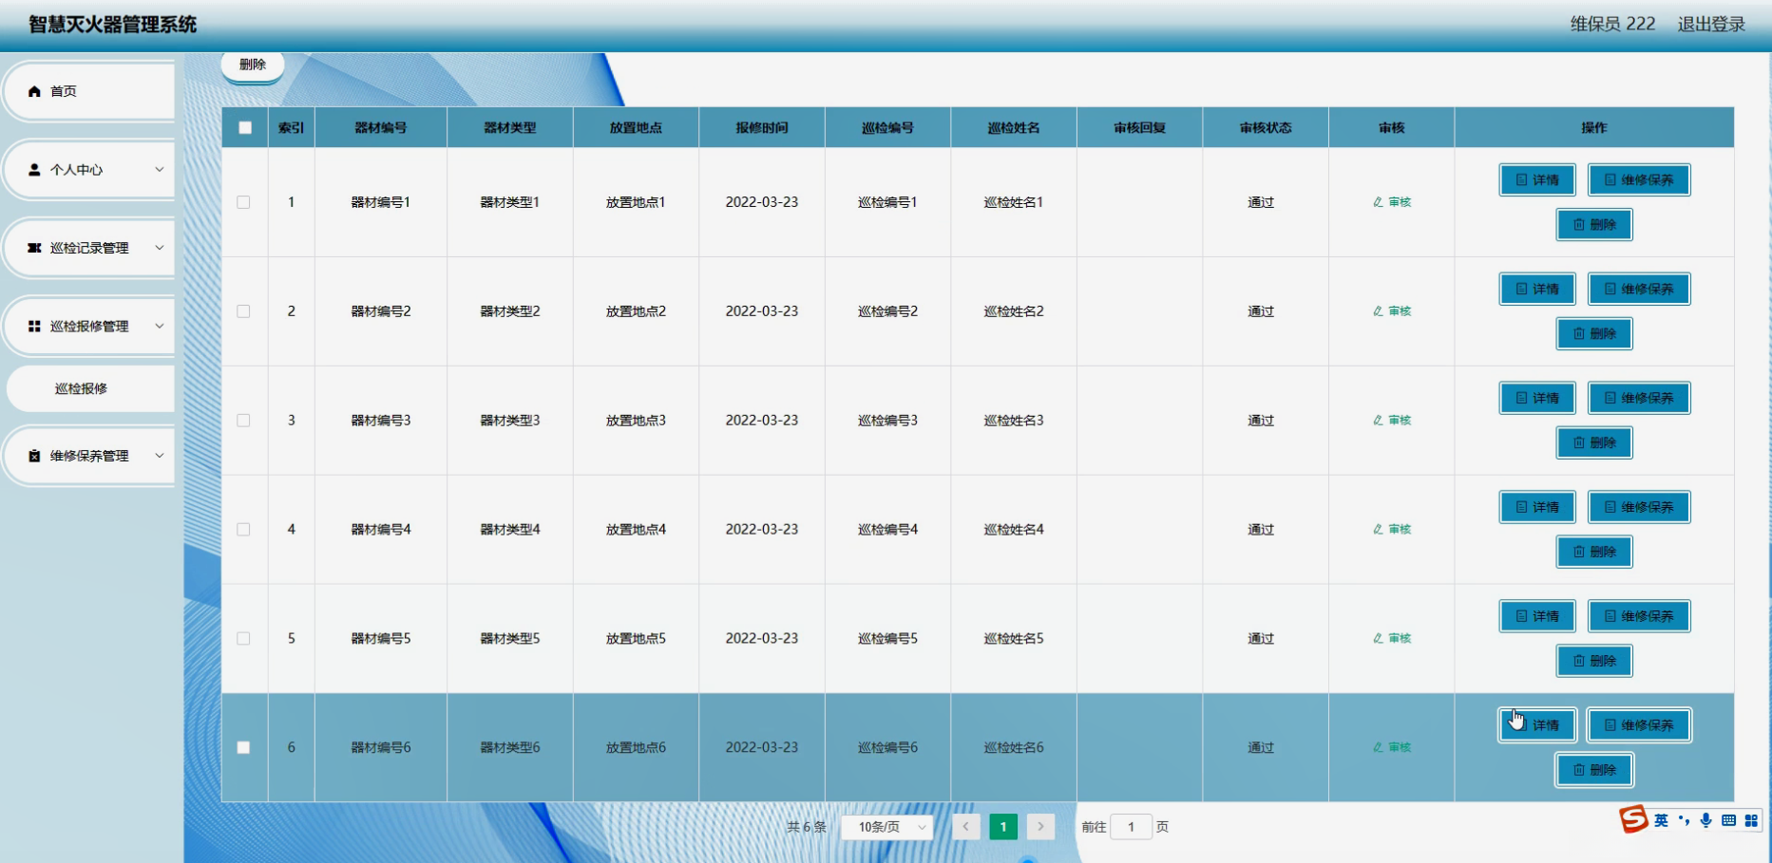This screenshot has height=863, width=1772.
Task: Open the 10条/页 page size dropdown
Action: [x=887, y=827]
